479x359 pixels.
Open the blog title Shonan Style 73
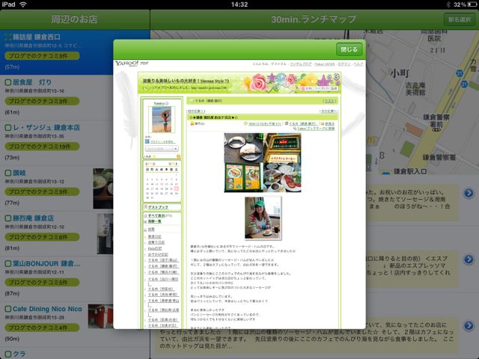coord(186,81)
